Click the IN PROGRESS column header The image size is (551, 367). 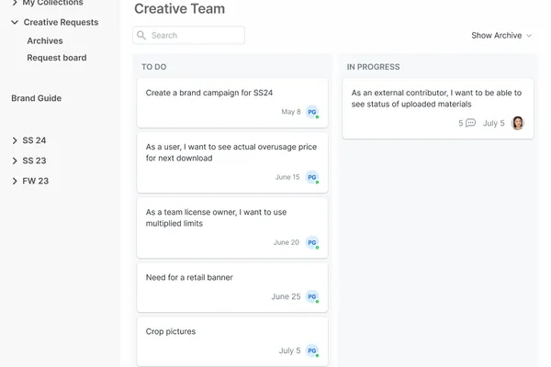[x=373, y=67]
